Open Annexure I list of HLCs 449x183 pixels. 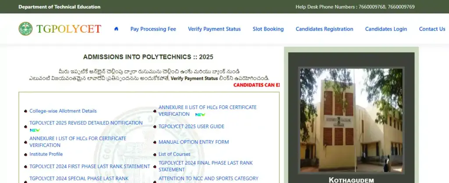[x=78, y=142]
